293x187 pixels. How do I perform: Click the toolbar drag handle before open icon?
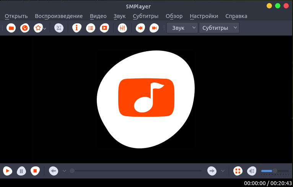point(2,28)
